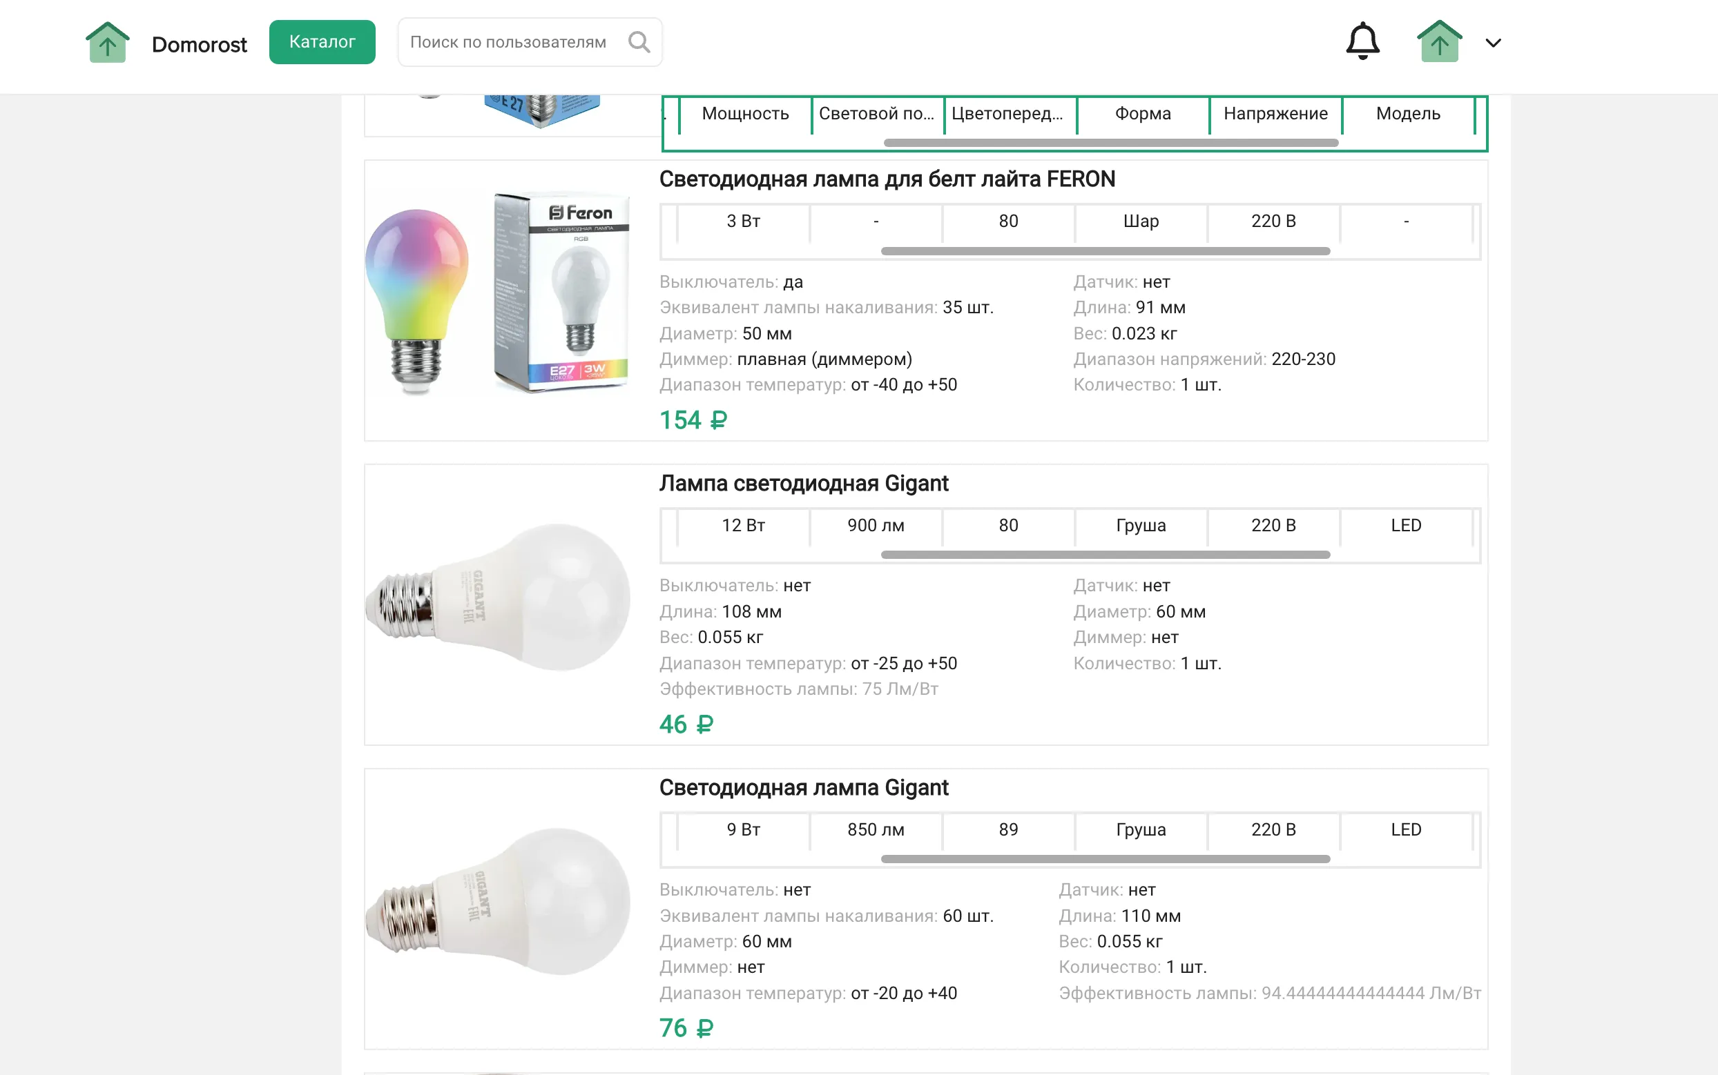Image resolution: width=1718 pixels, height=1075 pixels.
Task: Open the Светодиодная лампа Gigant 9 Вт title
Action: [803, 788]
